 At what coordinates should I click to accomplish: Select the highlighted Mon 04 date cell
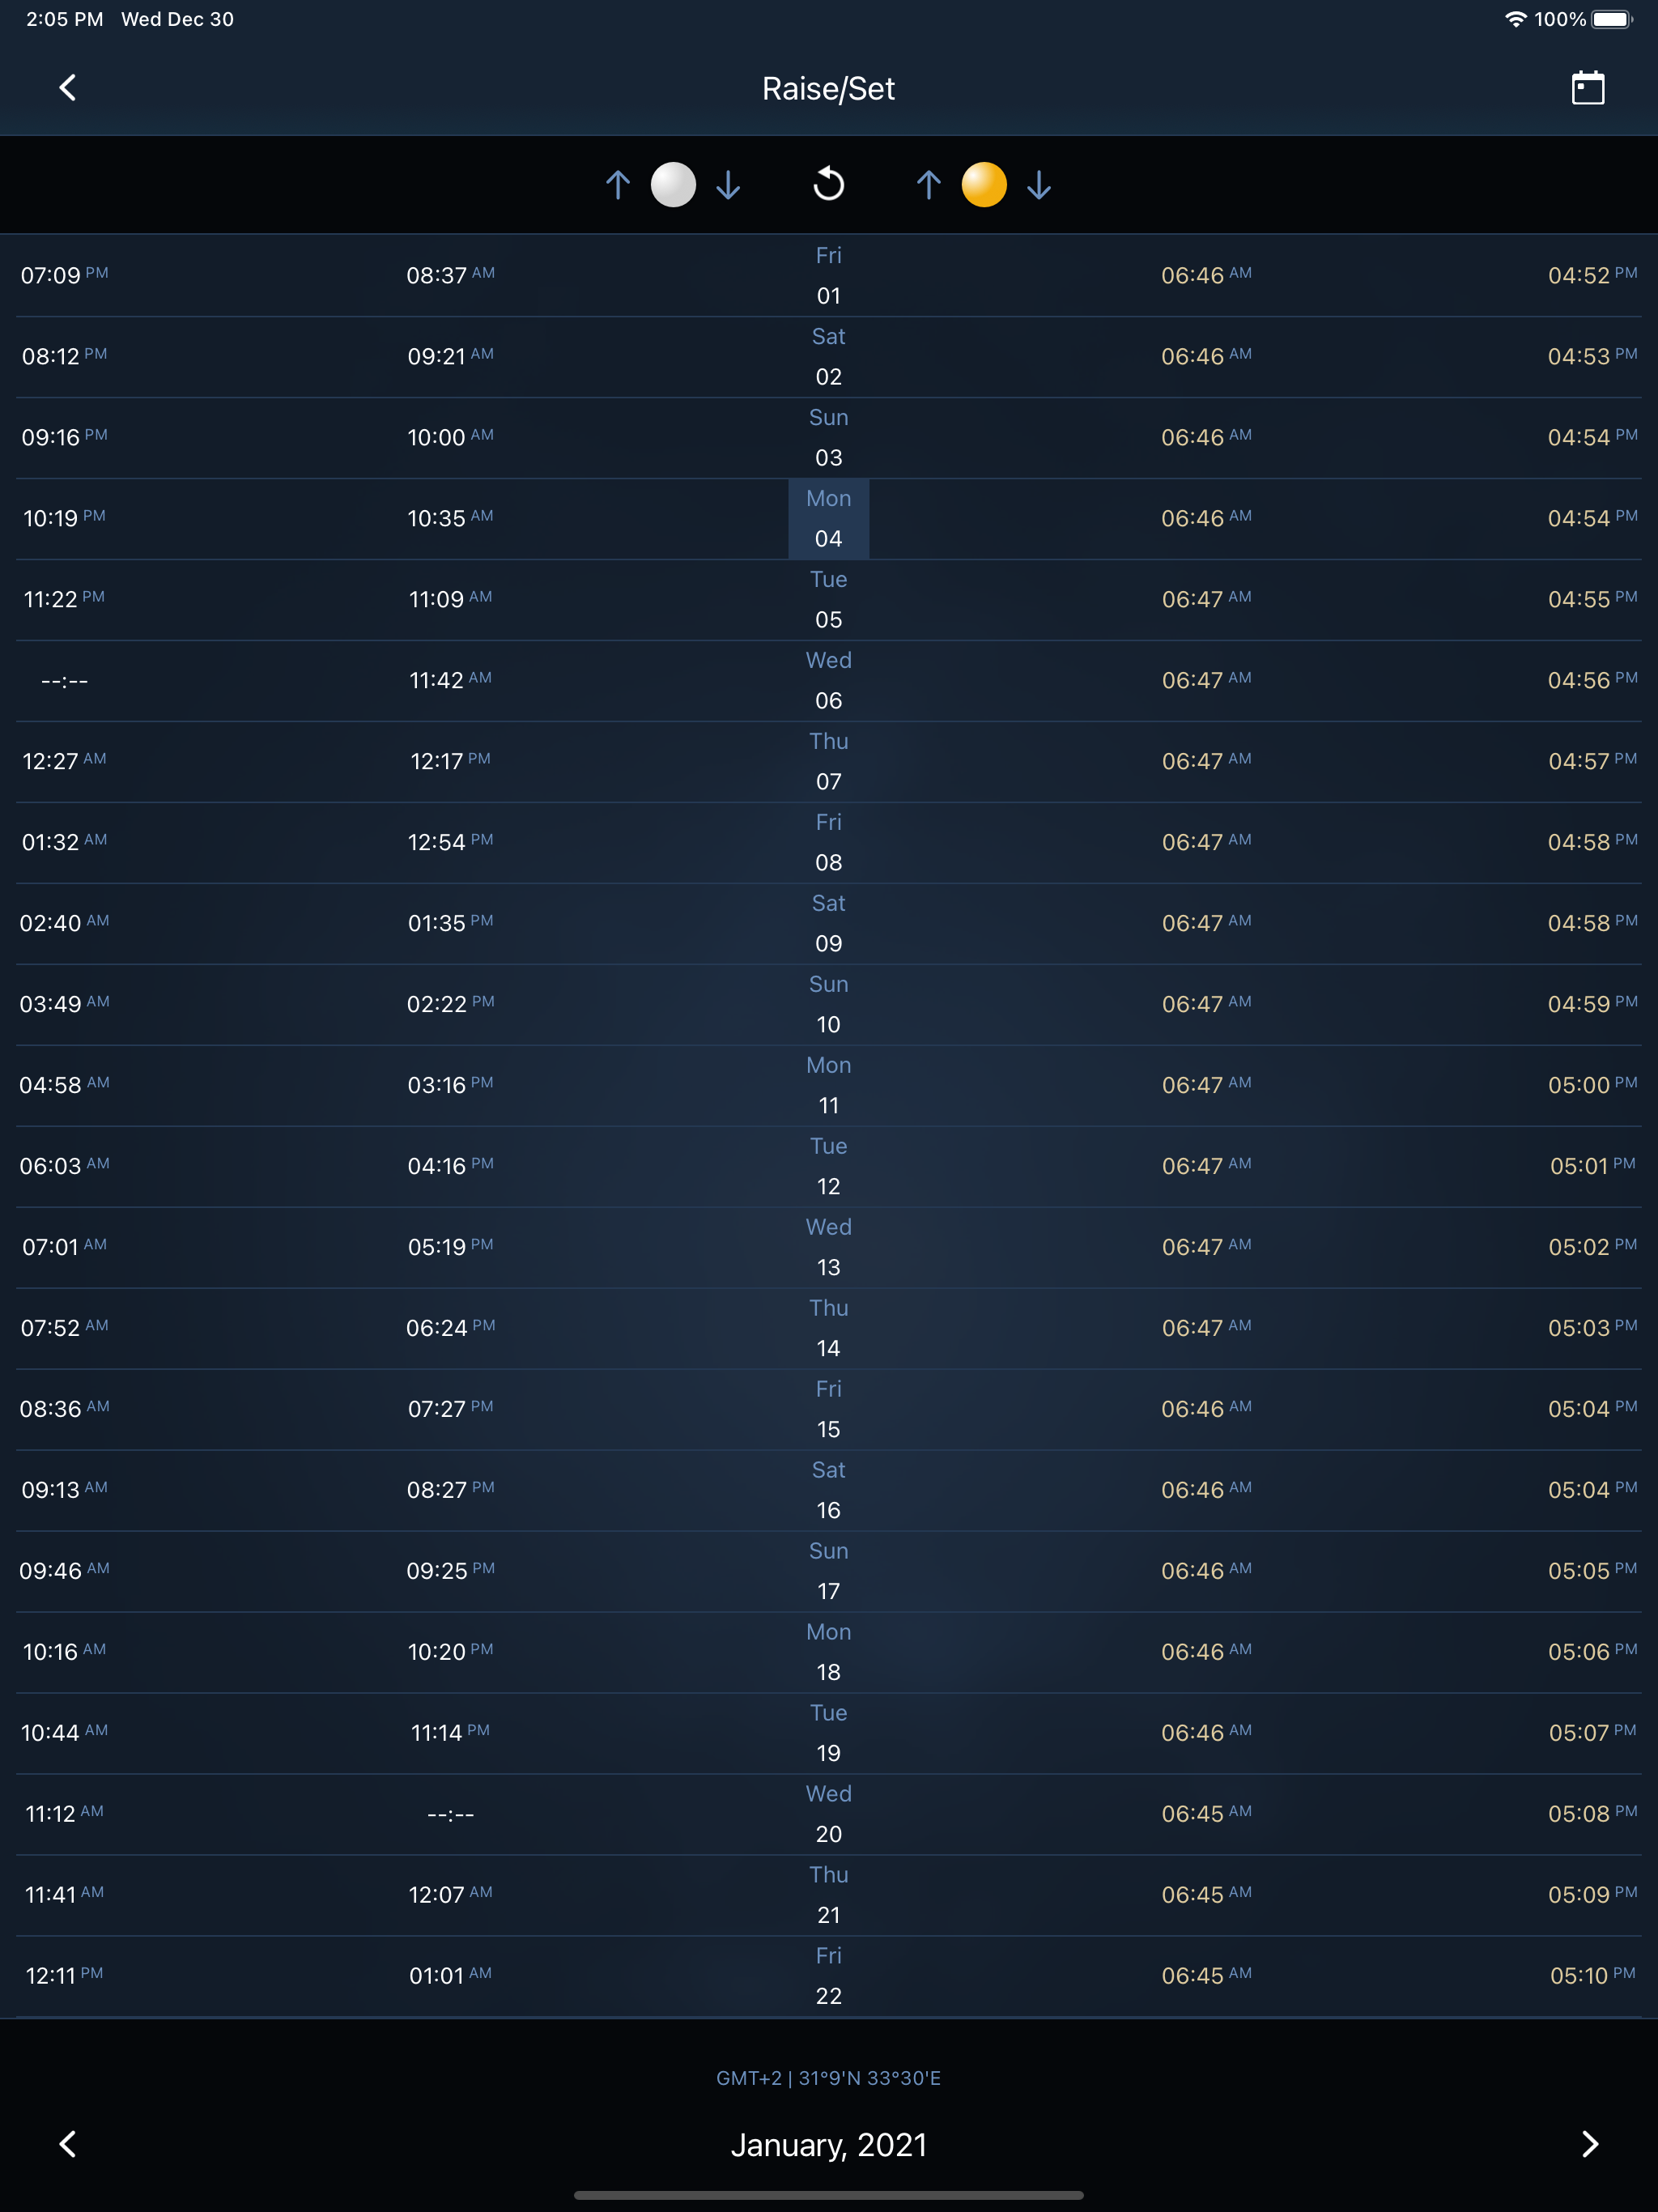(x=828, y=518)
